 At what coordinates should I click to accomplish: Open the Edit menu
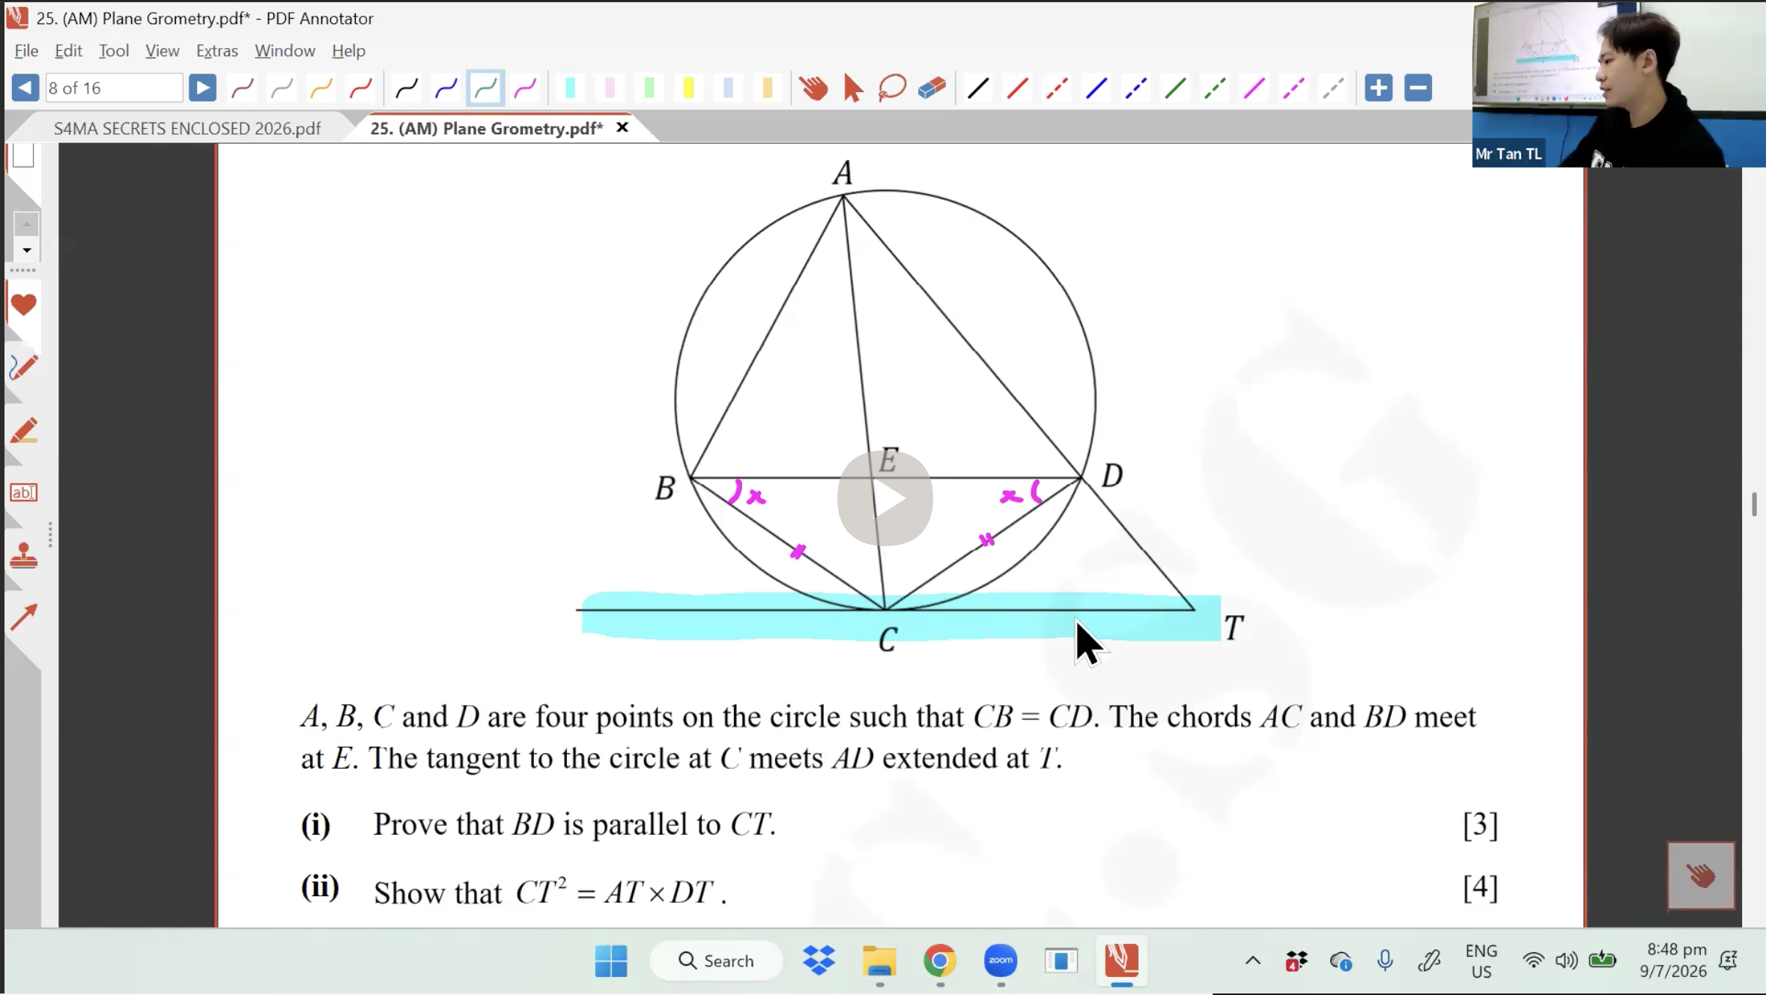tap(68, 50)
